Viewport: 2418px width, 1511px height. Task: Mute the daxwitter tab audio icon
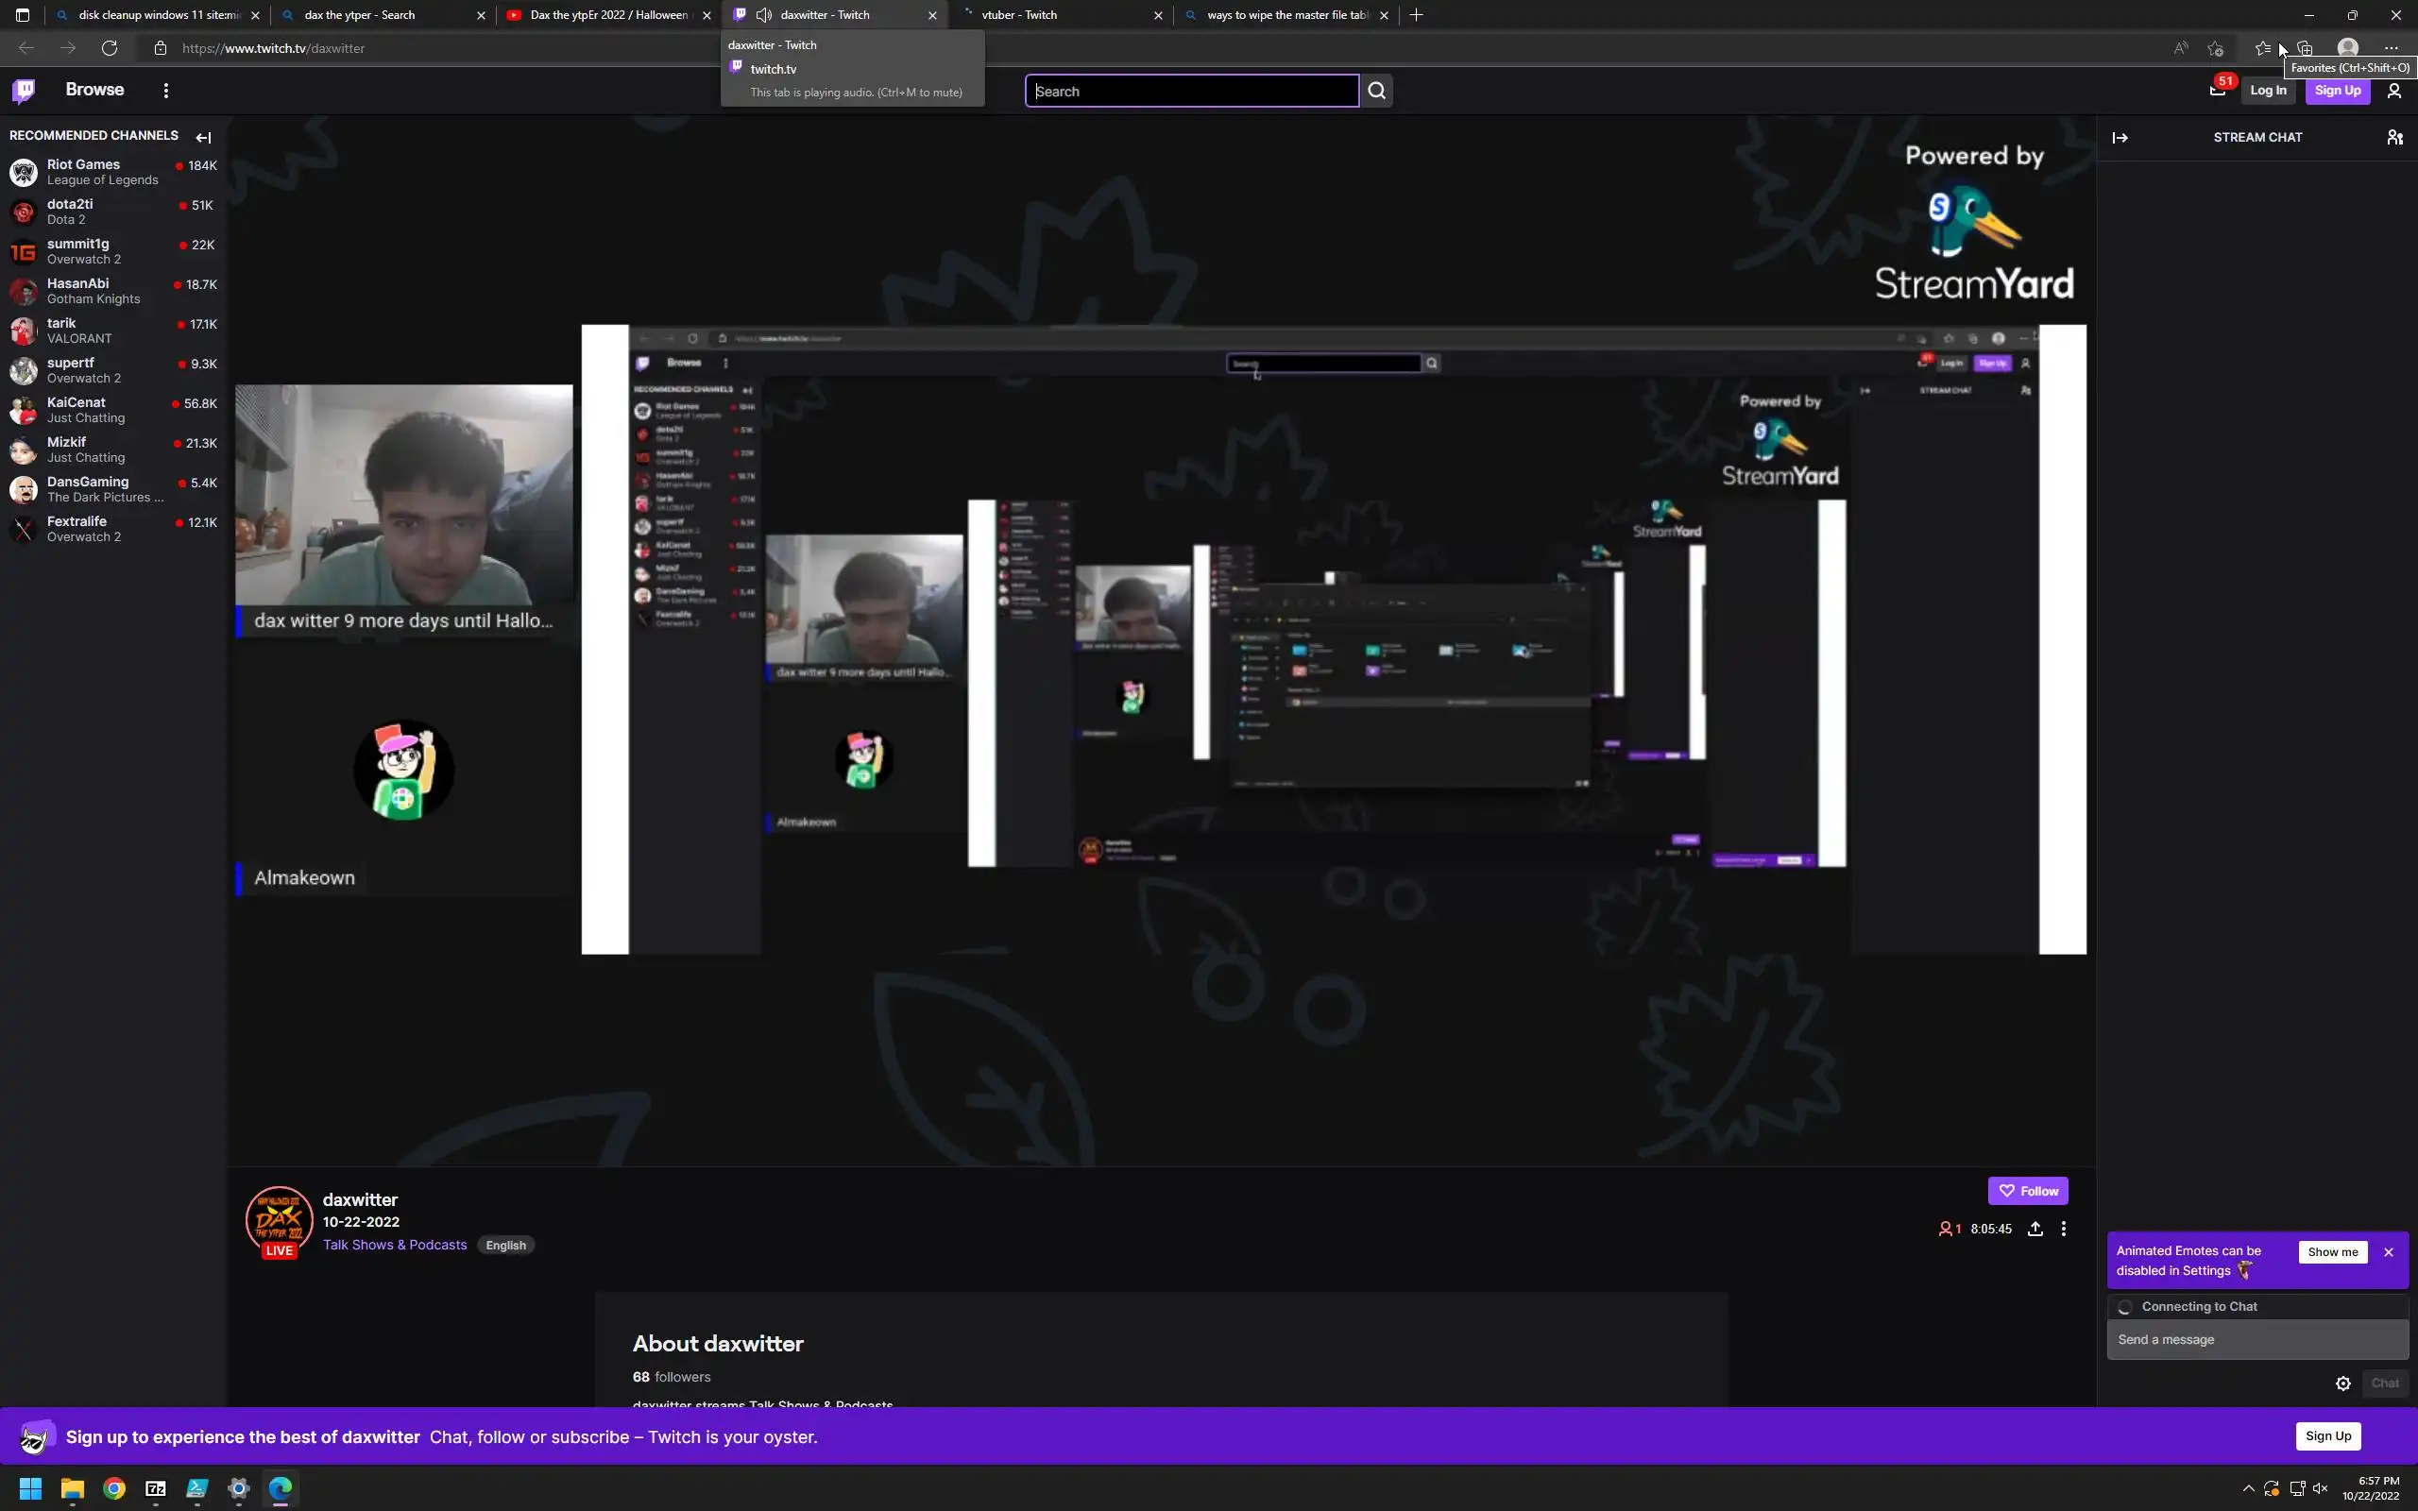pyautogui.click(x=763, y=15)
